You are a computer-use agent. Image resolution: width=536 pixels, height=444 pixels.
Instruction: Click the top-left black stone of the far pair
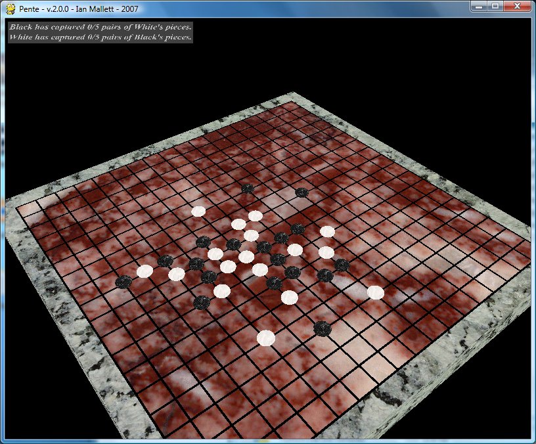pos(248,189)
